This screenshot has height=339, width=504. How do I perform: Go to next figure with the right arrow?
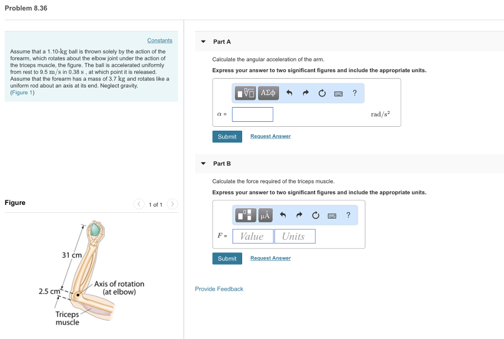tap(172, 204)
